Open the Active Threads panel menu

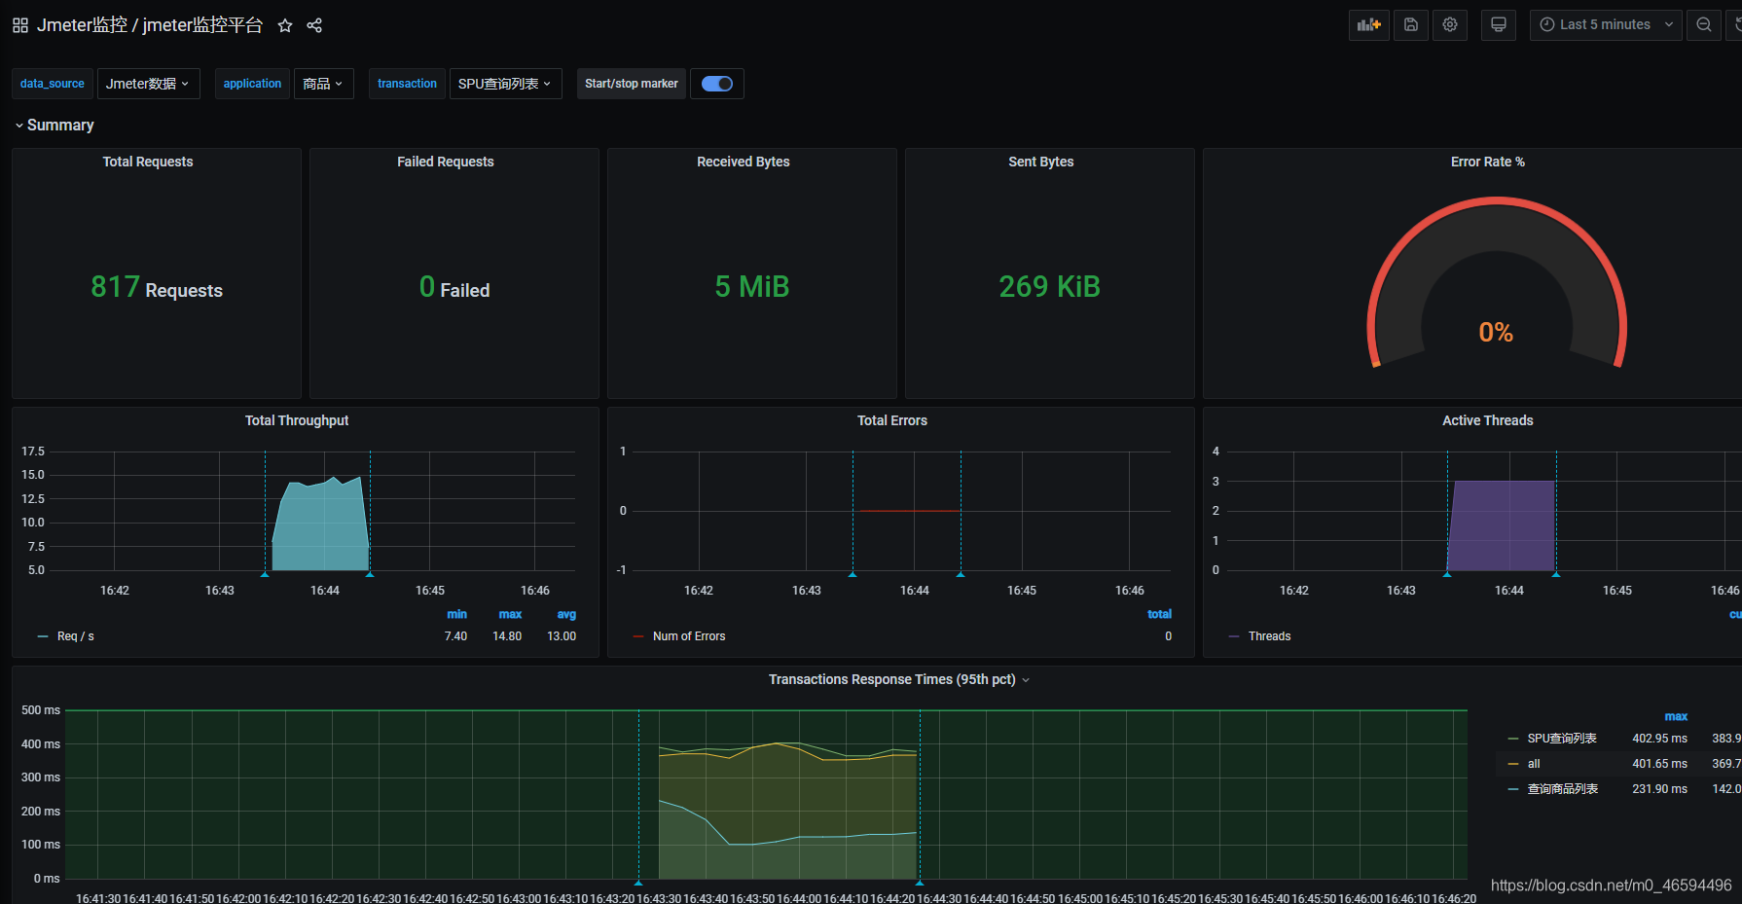[x=1488, y=420]
